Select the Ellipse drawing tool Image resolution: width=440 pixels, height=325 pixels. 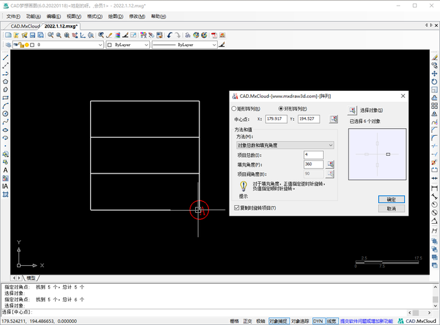[x=5, y=130]
